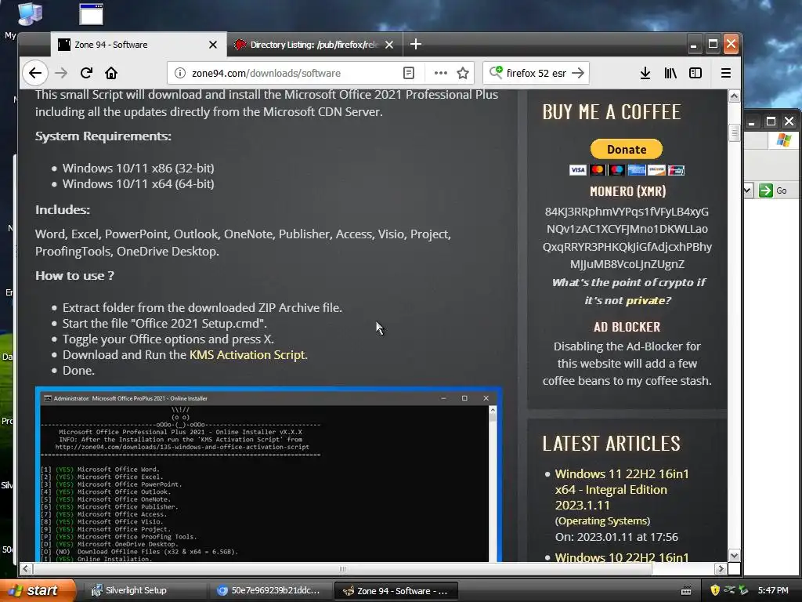Viewport: 802px width, 602px height.
Task: Click the system clock 5:47 PM
Action: tap(773, 590)
